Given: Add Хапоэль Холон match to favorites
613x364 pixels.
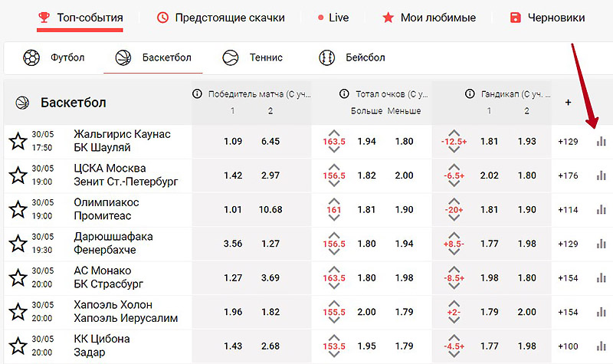Looking at the screenshot, I should click(x=18, y=312).
